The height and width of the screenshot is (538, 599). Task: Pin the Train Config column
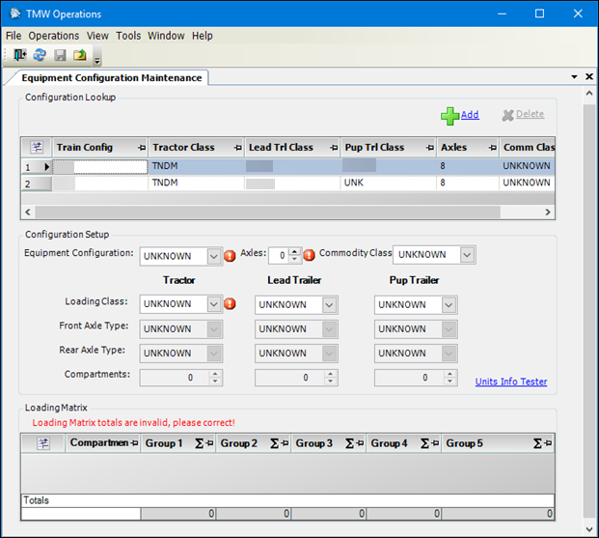[142, 148]
